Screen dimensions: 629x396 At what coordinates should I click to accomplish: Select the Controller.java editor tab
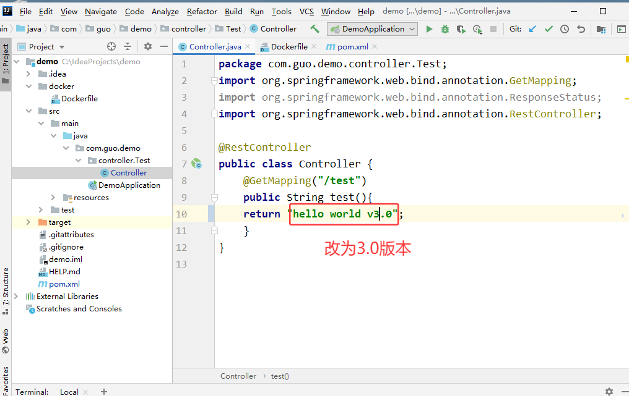(x=215, y=47)
